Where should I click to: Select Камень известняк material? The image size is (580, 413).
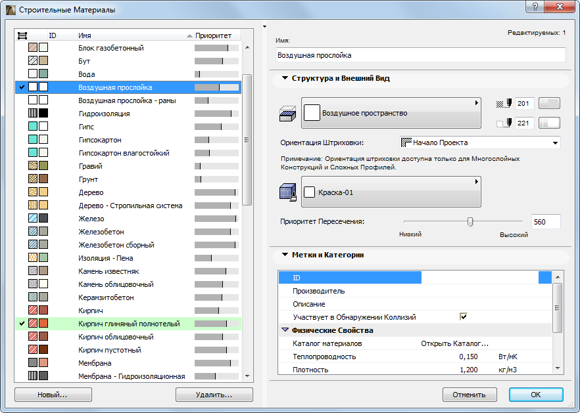point(128,271)
